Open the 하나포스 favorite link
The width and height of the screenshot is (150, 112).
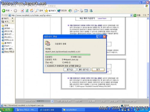[x=7, y=37]
